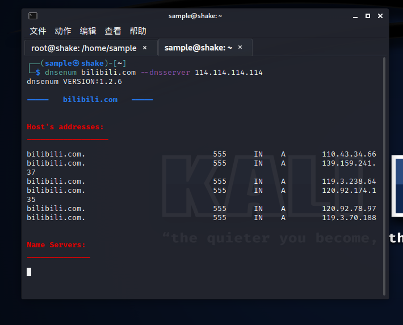Click the wrapped line reading 37

point(31,172)
